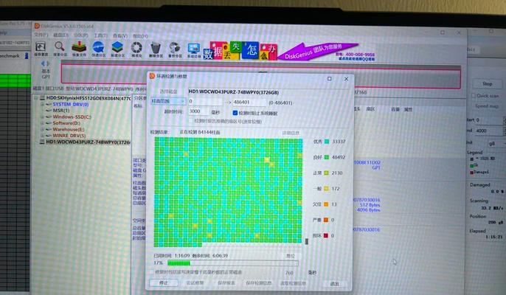Viewport: 506px width, 295px height.
Task: Click the start cylinder field showing 0
Action: tap(205, 101)
